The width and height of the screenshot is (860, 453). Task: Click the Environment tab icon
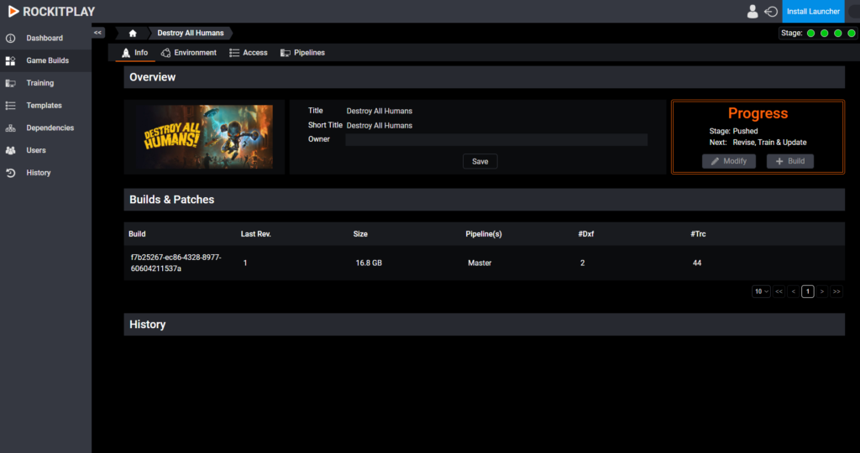pyautogui.click(x=165, y=53)
